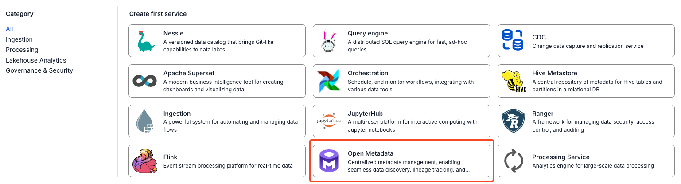The height and width of the screenshot is (184, 681).
Task: Click the Open Metadata purple icon
Action: pos(329,161)
